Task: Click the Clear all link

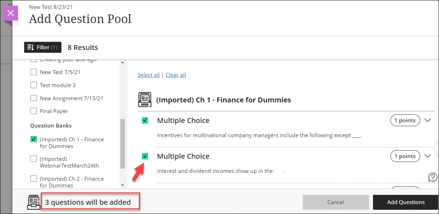Action: coord(176,75)
